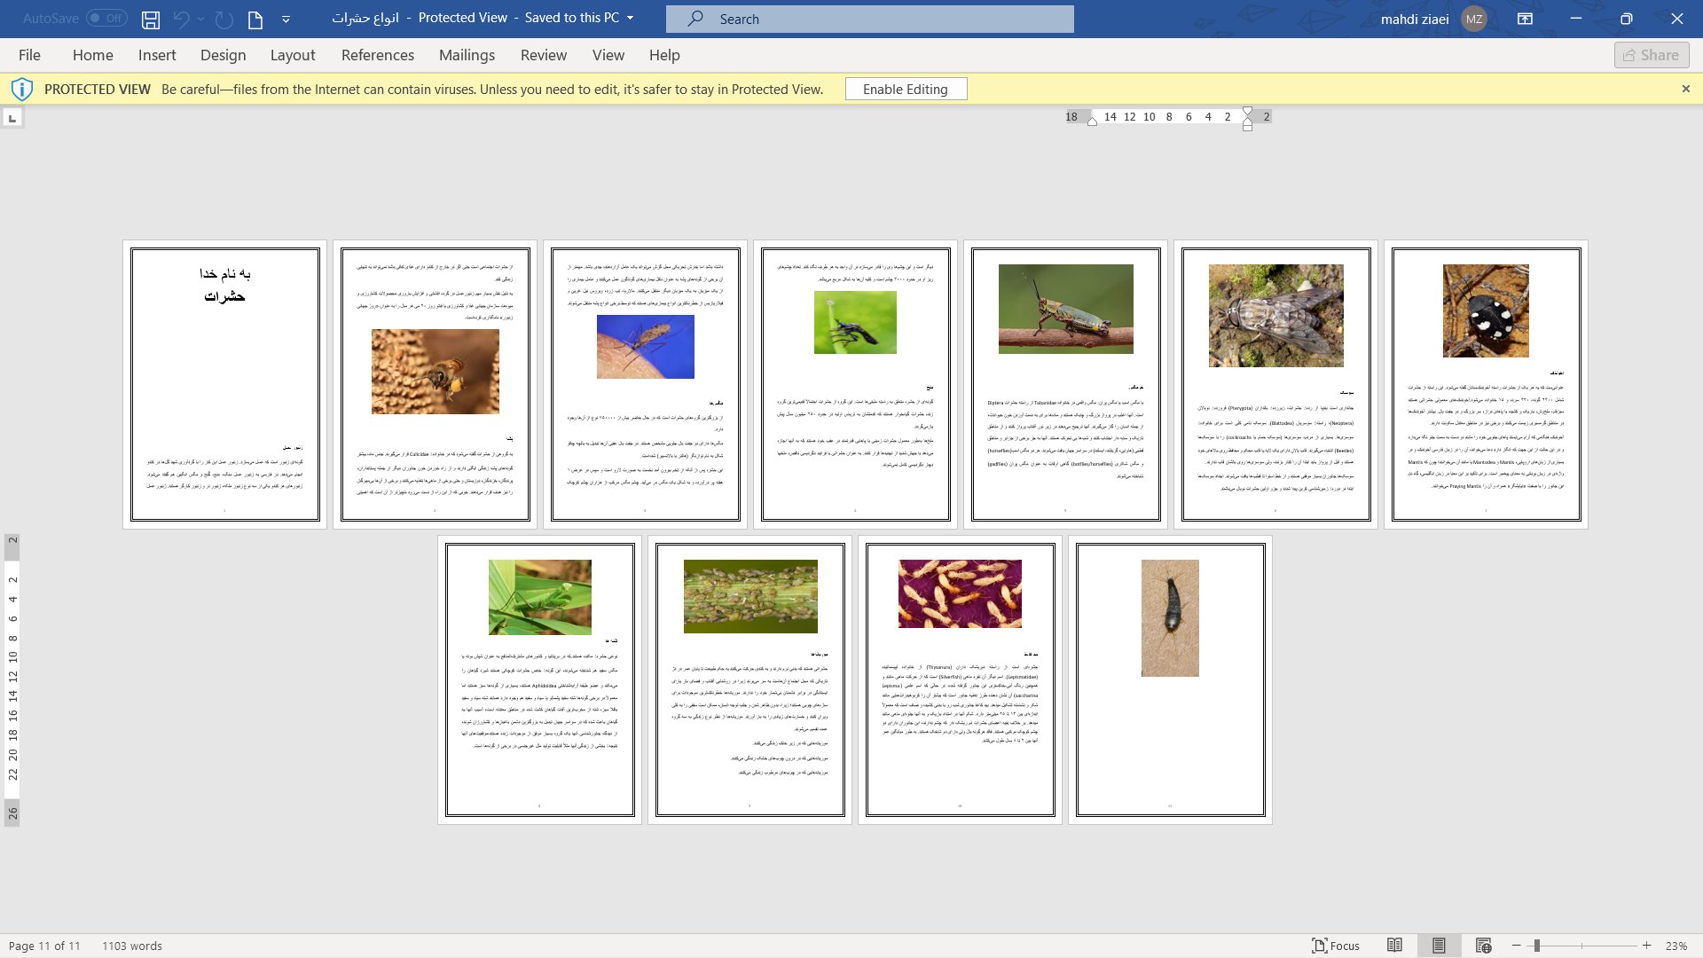Open the Review tab
1703x958 pixels.
544,55
